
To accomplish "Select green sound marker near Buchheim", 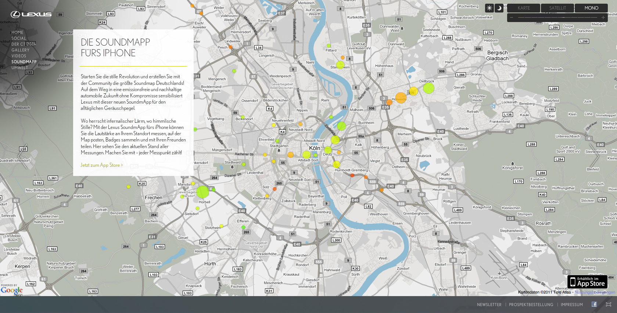I will 341,126.
